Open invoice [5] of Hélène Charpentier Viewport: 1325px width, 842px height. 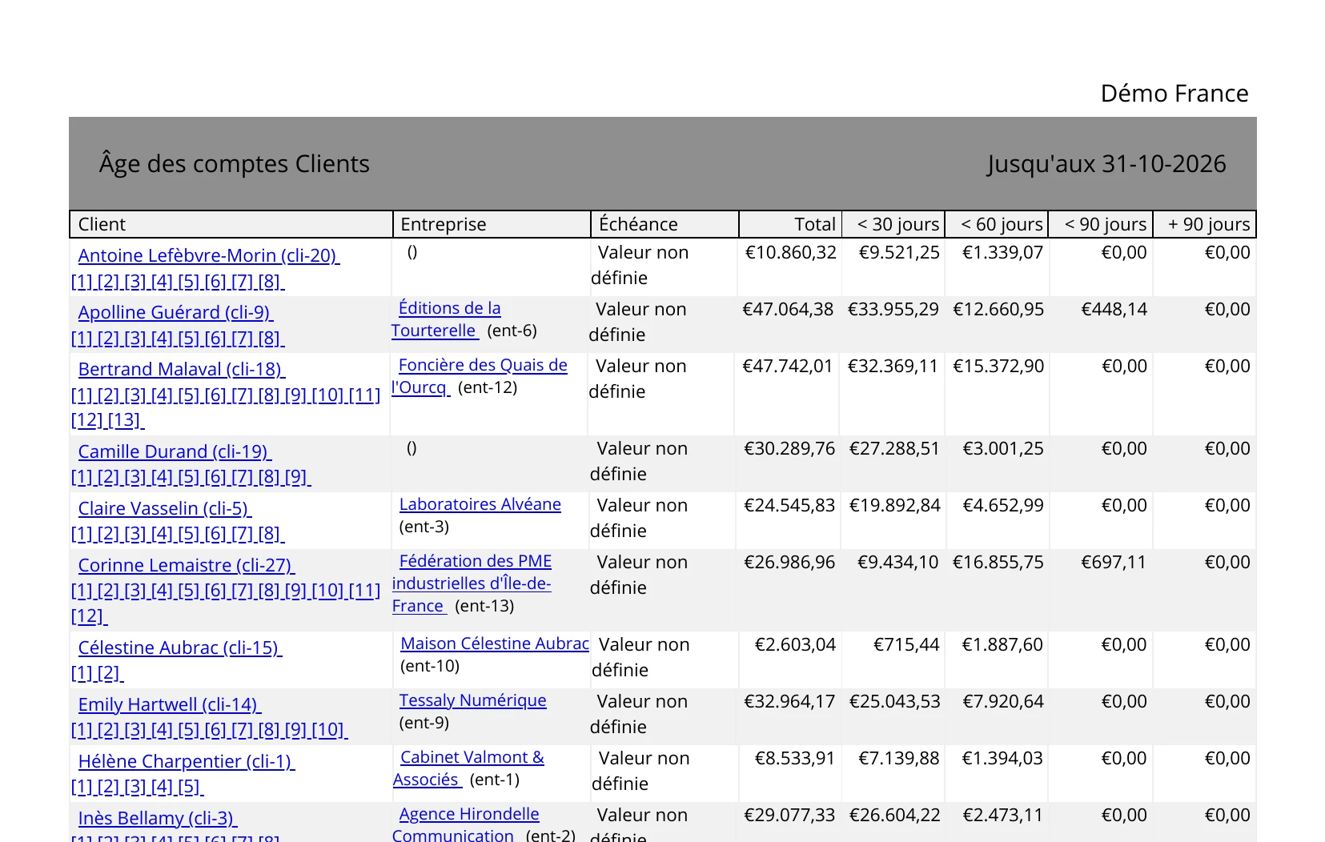(191, 787)
